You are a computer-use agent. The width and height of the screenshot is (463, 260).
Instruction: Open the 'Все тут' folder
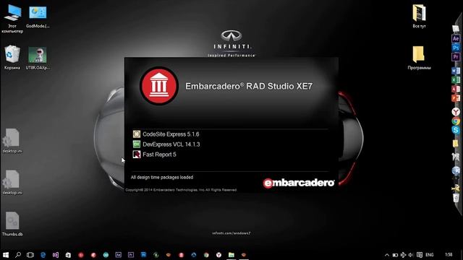click(420, 16)
